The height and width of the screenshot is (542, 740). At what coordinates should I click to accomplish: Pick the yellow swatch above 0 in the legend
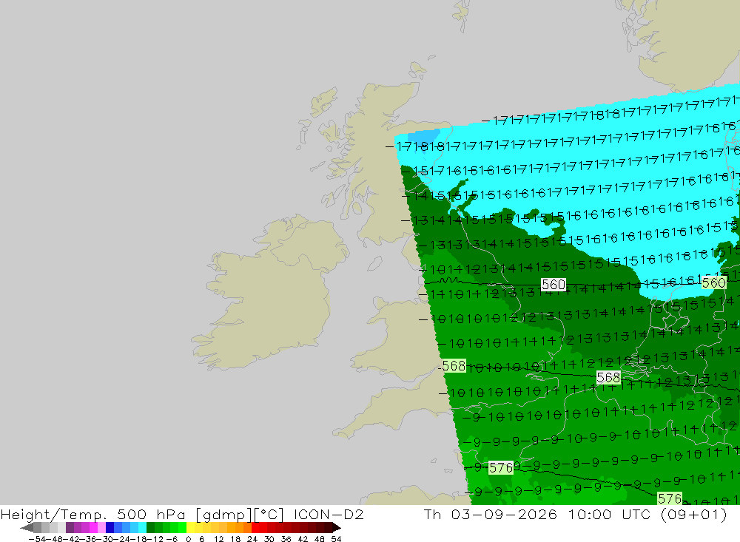(x=191, y=527)
